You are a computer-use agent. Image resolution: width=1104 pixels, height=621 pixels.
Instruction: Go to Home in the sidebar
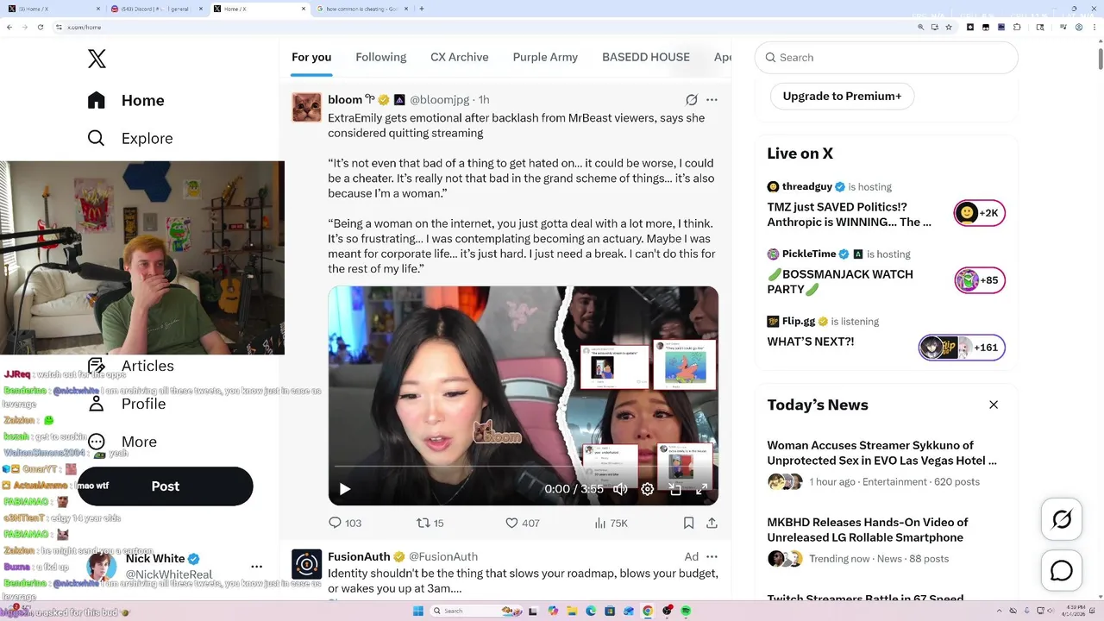click(x=126, y=100)
